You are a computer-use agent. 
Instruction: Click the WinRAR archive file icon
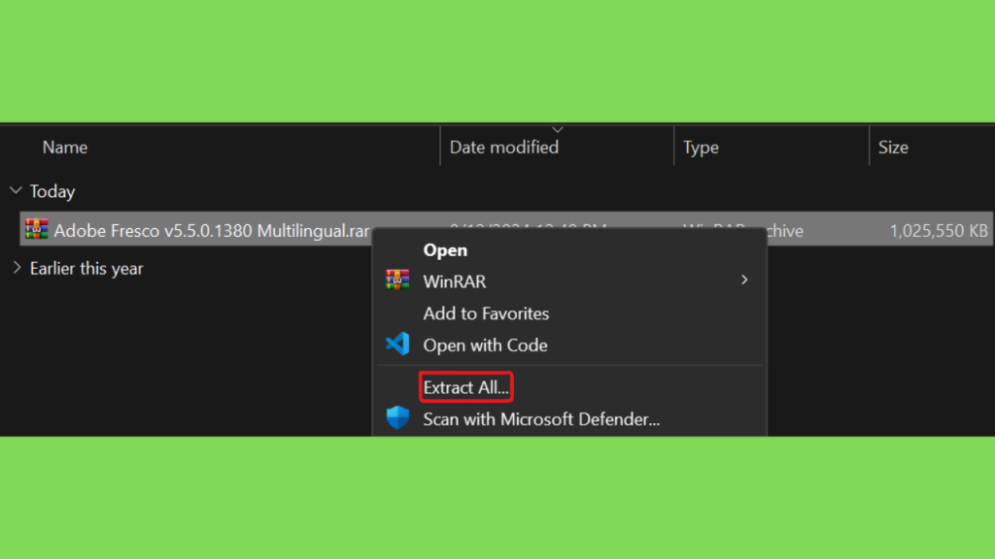tap(36, 229)
